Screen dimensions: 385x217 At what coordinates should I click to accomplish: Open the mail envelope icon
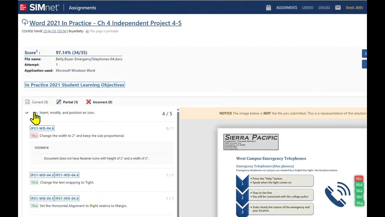click(x=338, y=8)
